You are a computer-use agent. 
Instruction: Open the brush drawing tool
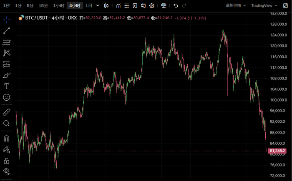7,75
